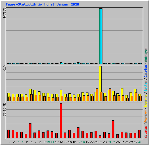The height and width of the screenshot is (145, 149).
Task: Click day label 16 on the x-axis
Action: pos(74,142)
